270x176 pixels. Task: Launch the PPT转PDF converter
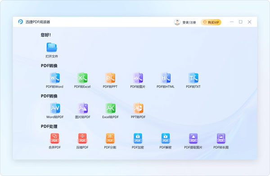pyautogui.click(x=138, y=108)
